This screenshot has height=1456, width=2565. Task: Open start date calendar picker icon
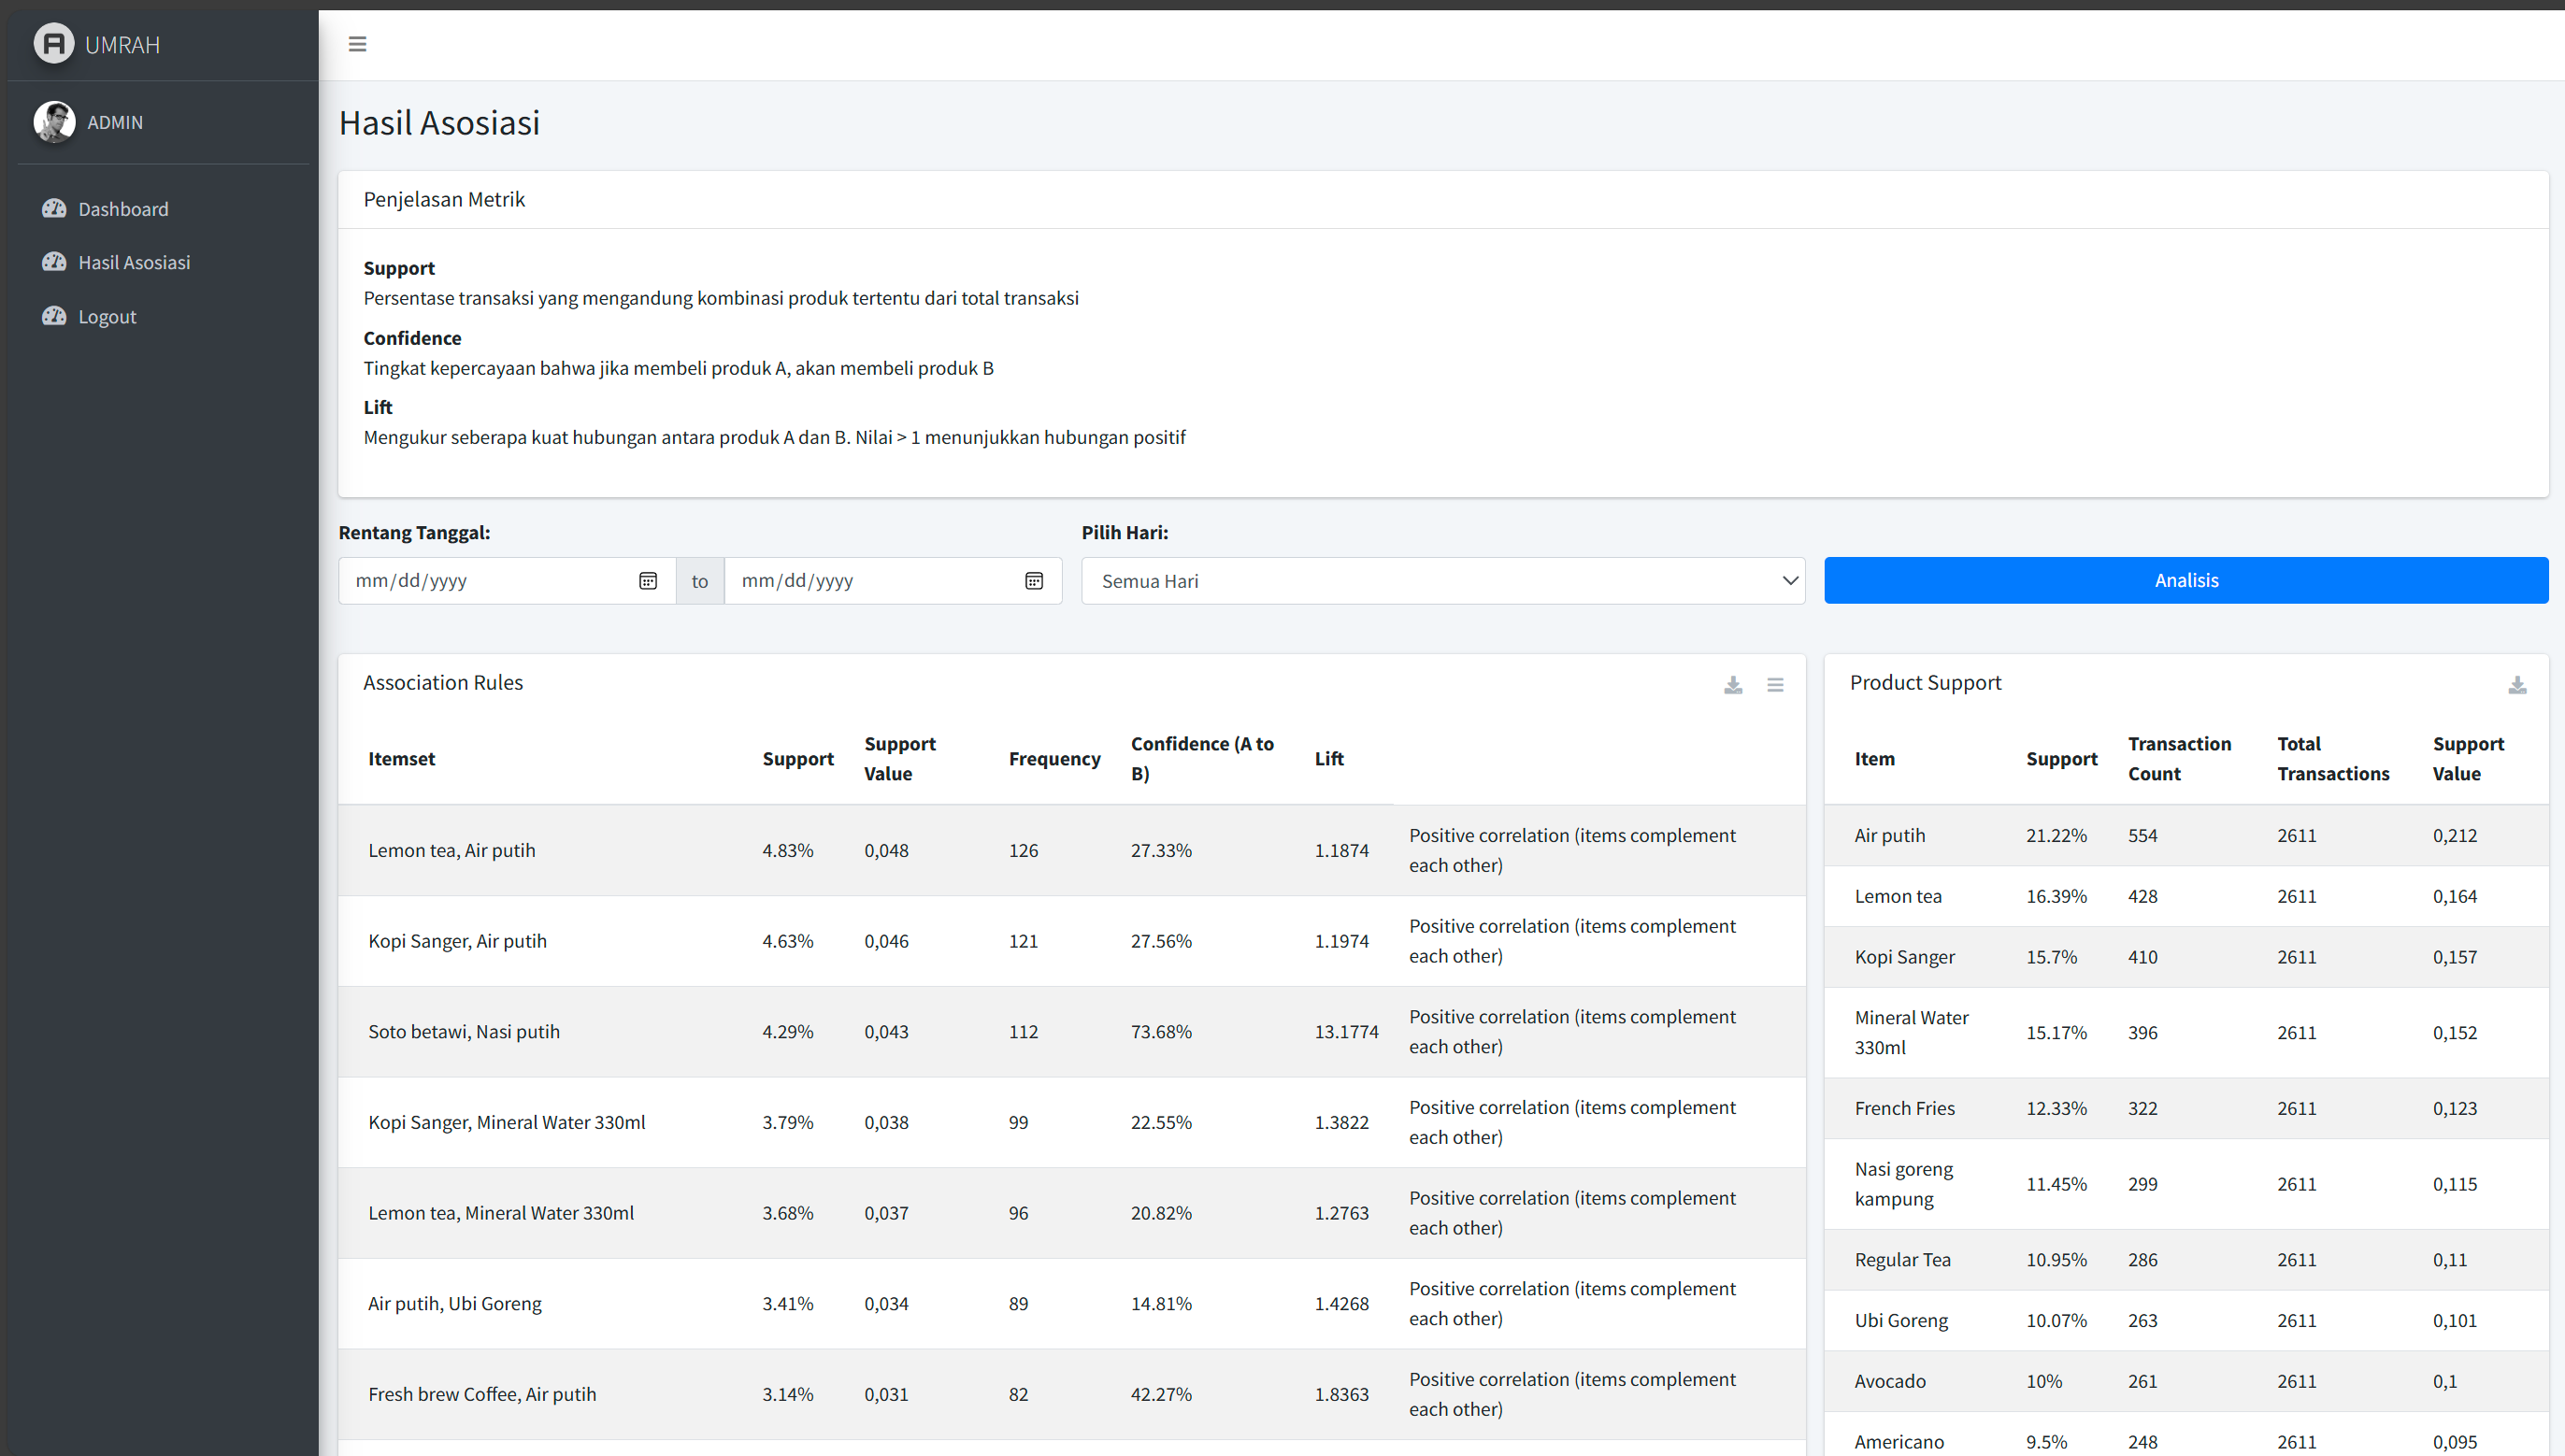coord(648,581)
